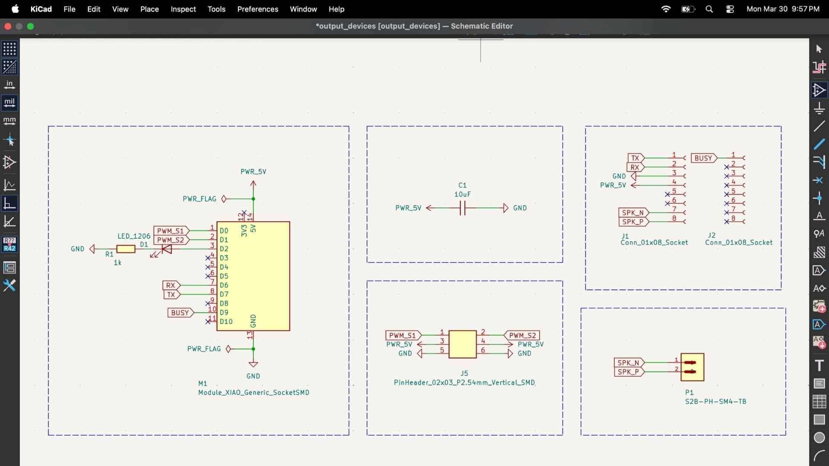Toggle annotate automatically R42 icon

click(x=9, y=244)
